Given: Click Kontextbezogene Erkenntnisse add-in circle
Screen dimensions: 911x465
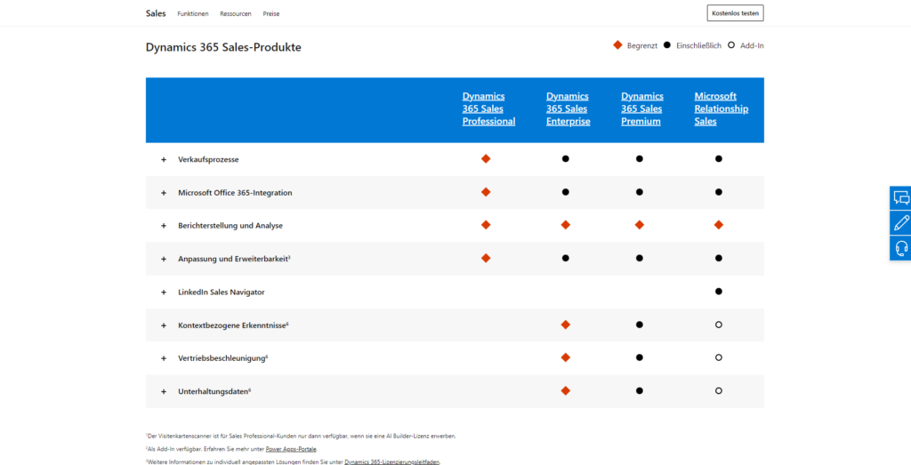Looking at the screenshot, I should coord(719,325).
